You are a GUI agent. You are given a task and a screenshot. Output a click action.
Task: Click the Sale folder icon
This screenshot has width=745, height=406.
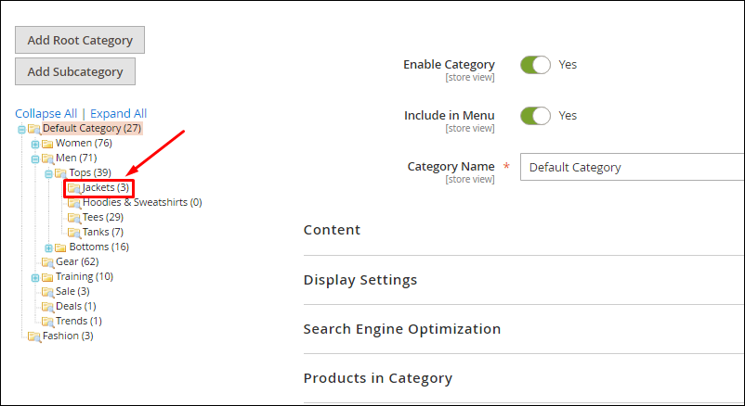(x=47, y=292)
